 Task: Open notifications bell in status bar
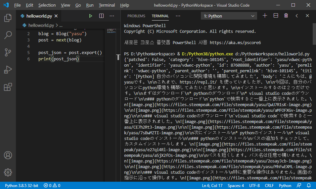click(x=309, y=185)
